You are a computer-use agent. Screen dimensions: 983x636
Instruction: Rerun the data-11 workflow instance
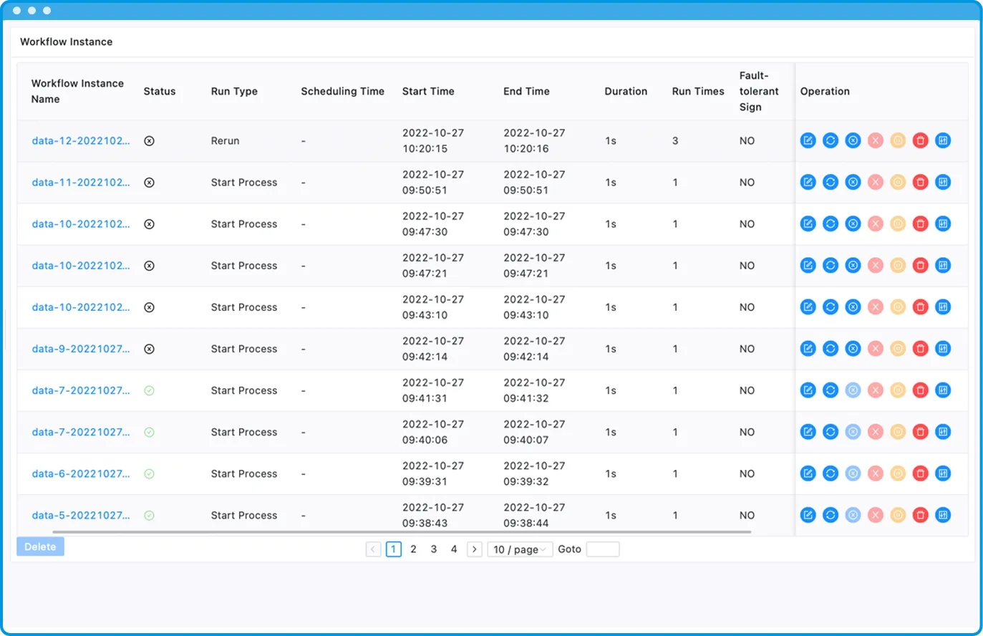point(831,183)
